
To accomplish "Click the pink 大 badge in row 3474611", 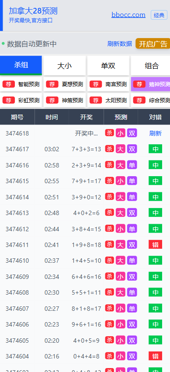I will 121,245.
